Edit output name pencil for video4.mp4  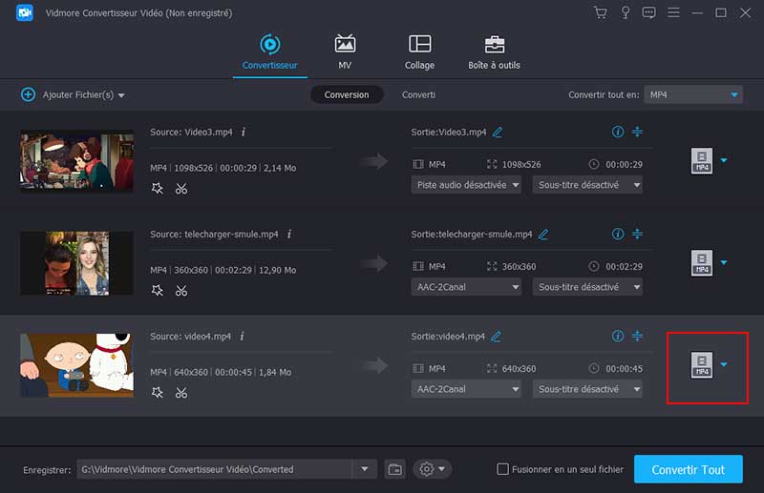pyautogui.click(x=496, y=337)
